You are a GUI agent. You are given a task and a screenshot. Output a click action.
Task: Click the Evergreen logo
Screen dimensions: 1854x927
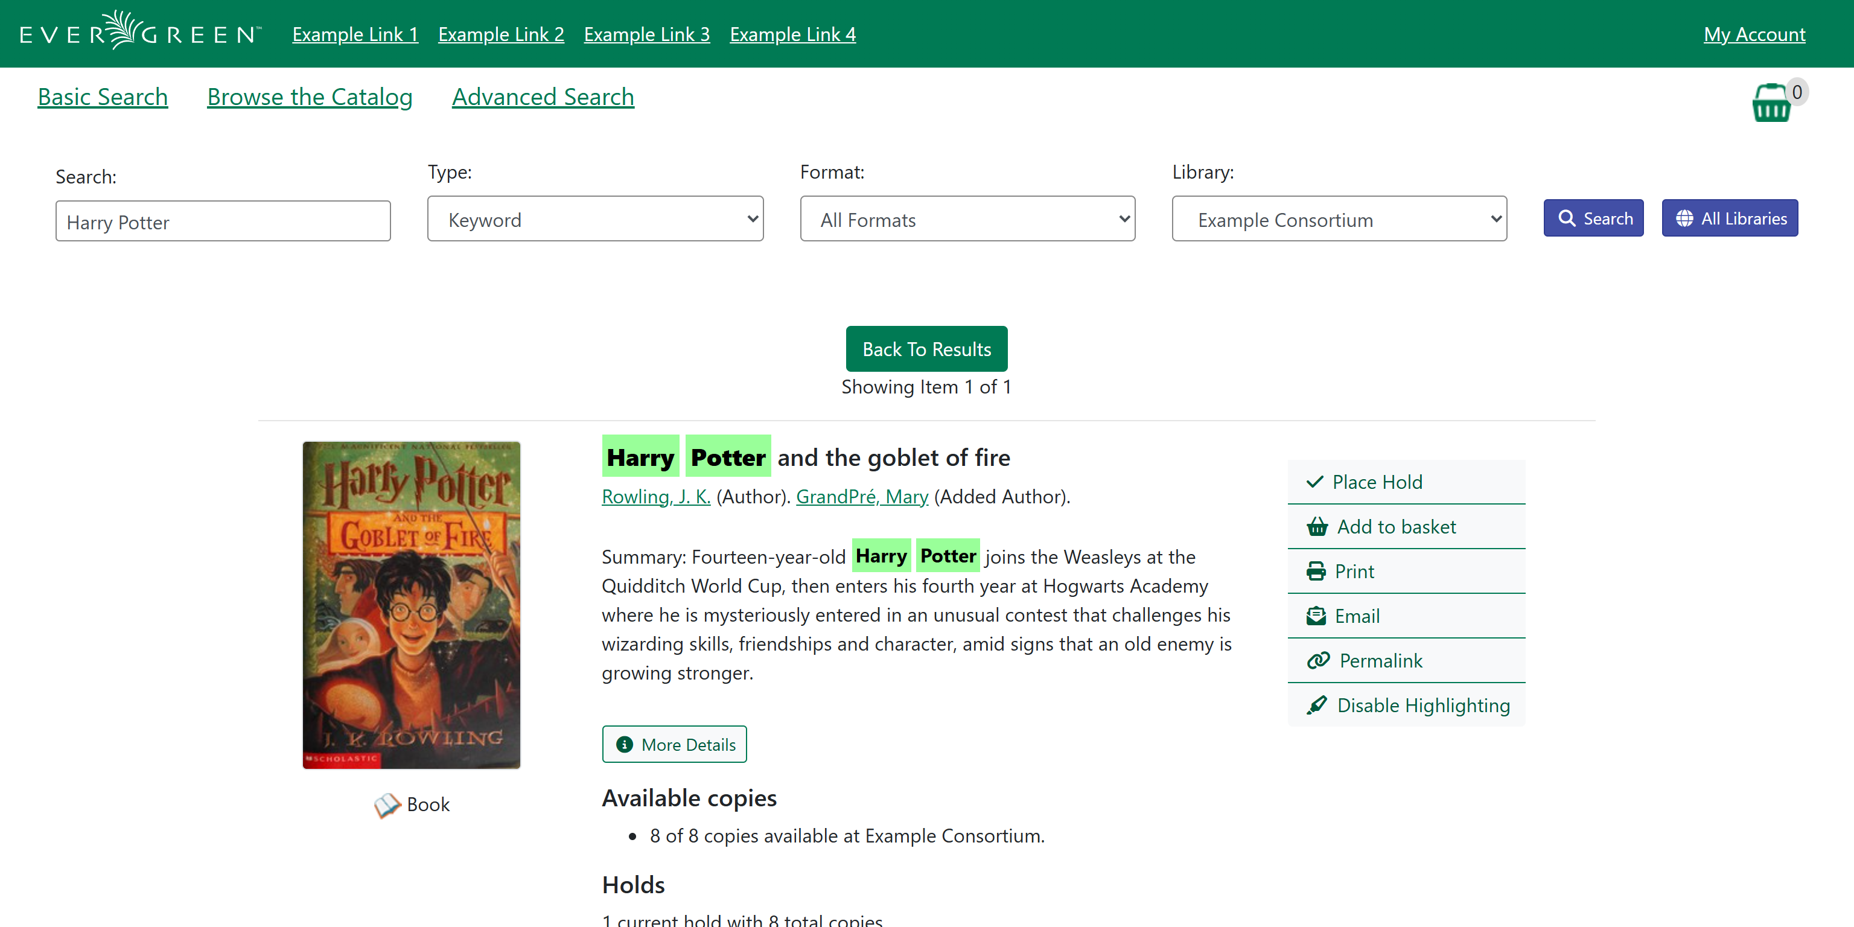[141, 31]
